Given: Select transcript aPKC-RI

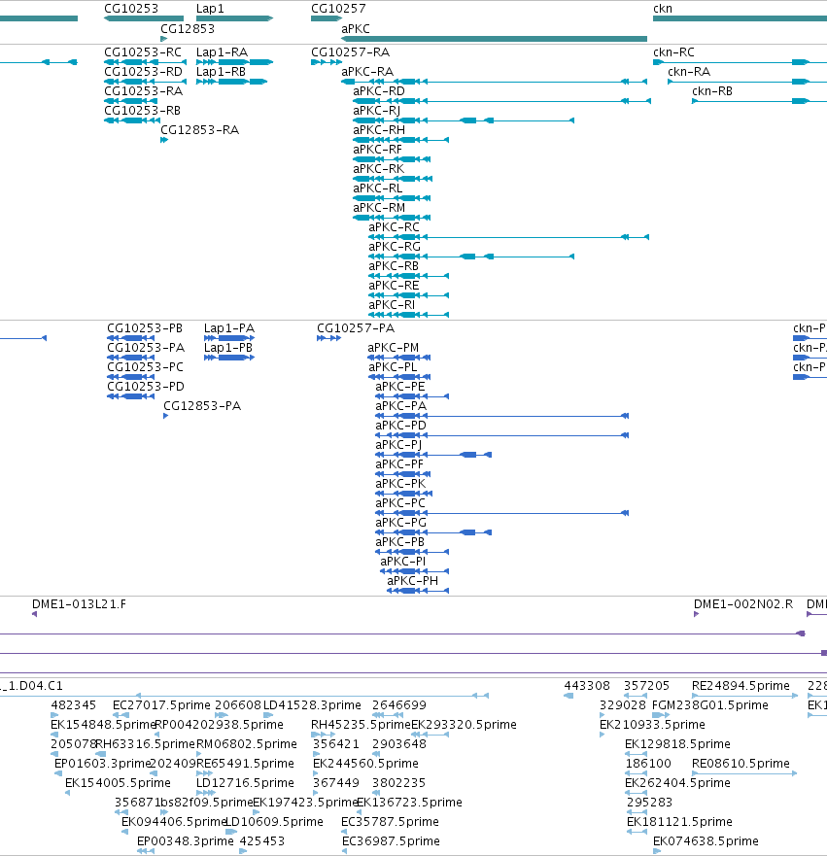Looking at the screenshot, I should point(409,315).
